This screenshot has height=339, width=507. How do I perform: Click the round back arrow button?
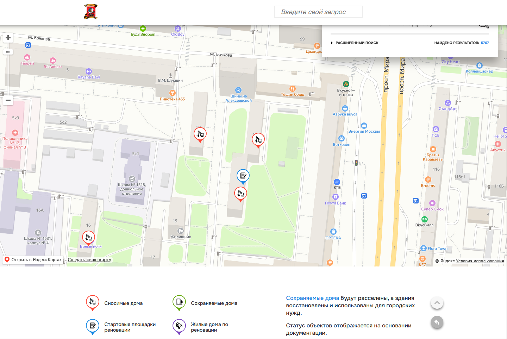[437, 322]
